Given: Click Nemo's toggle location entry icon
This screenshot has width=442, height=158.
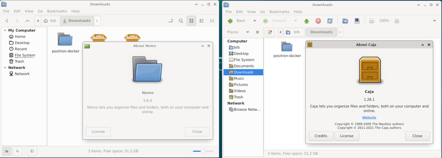Looking at the screenshot, I should pos(170,21).
